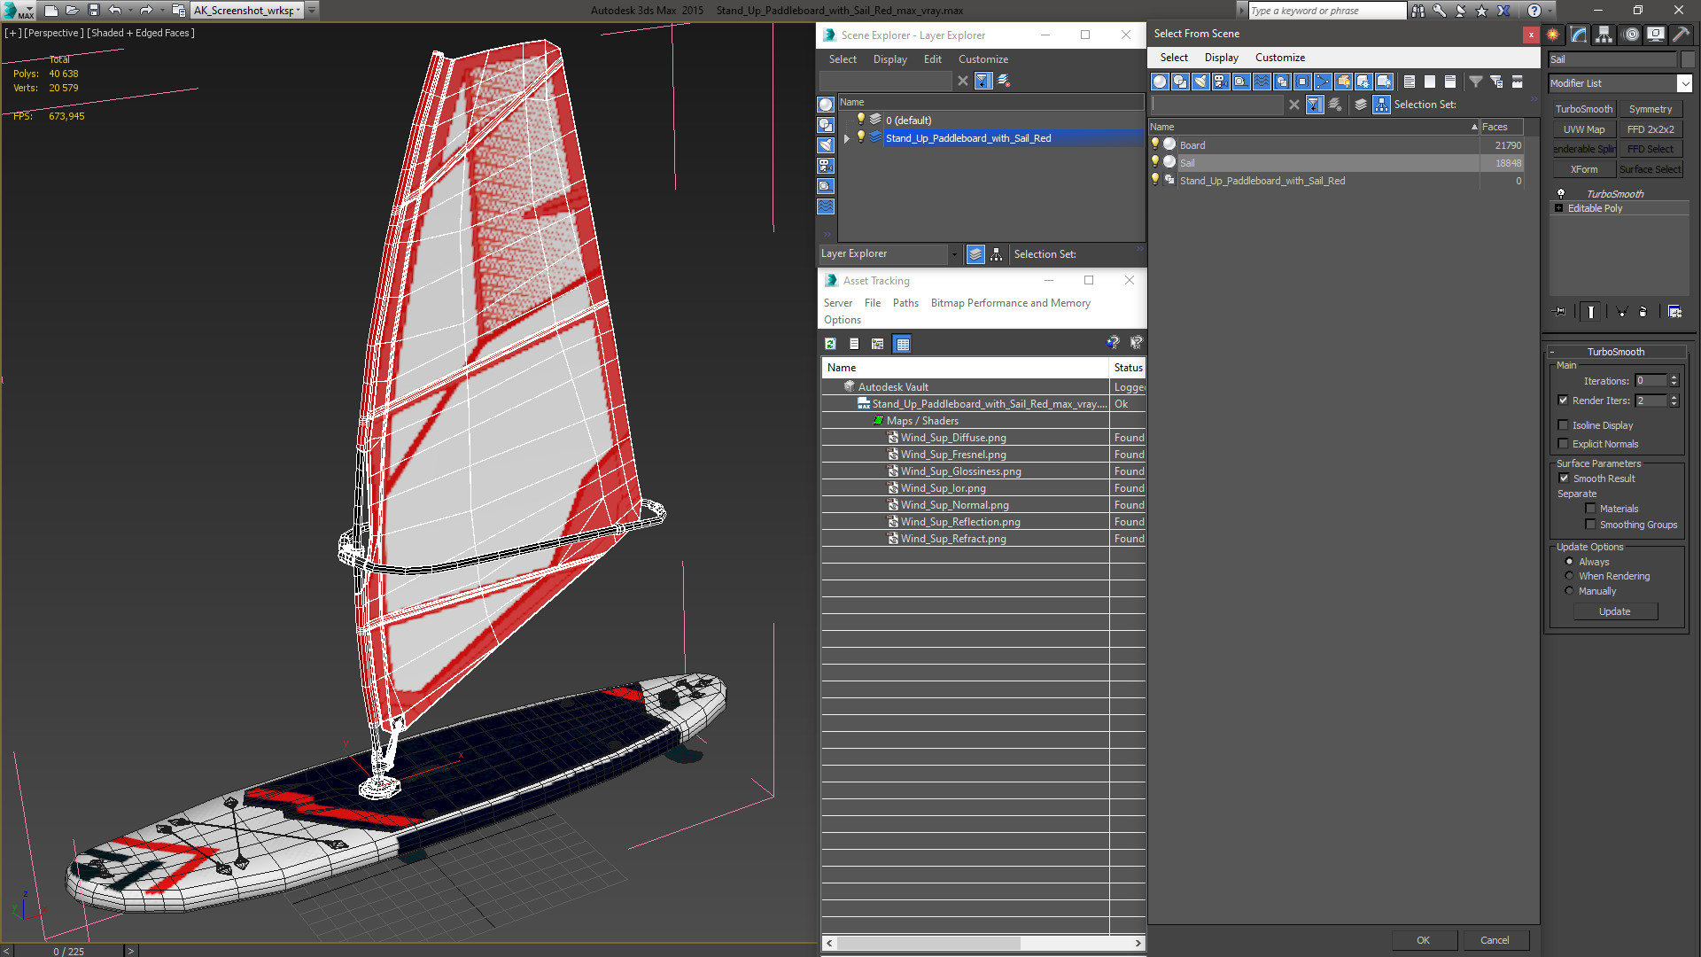Expand the Stand_Up_Paddleboard_with_Sail_Red layer
Viewport: 1701px width, 957px height.
[847, 138]
